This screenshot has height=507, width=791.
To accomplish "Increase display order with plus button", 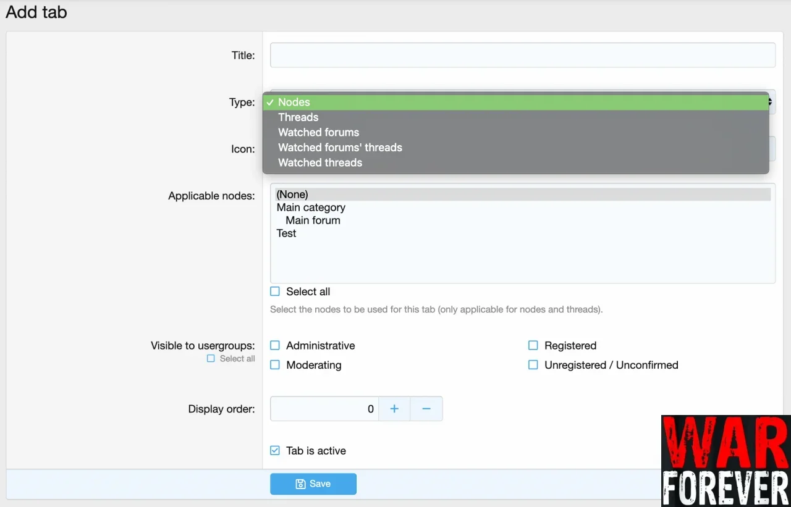I will pos(394,409).
